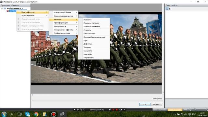Image resolution: width=208 pixels, height=117 pixels.
Task: Cancel with the Отмена button
Action: pos(156,104)
